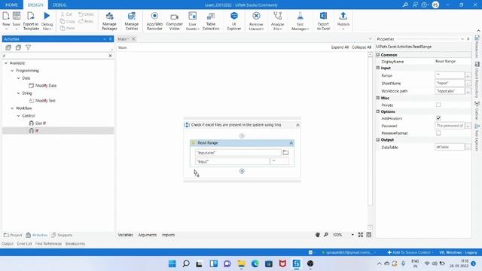
Task: Collapse the String tree node
Action: [x=18, y=93]
